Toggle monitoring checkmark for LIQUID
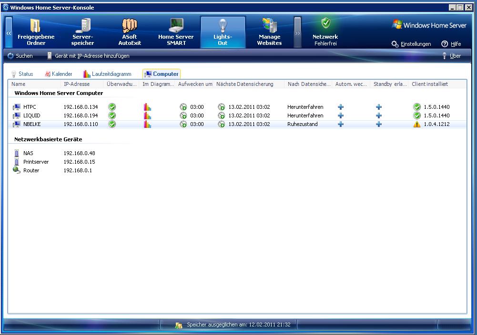 112,115
